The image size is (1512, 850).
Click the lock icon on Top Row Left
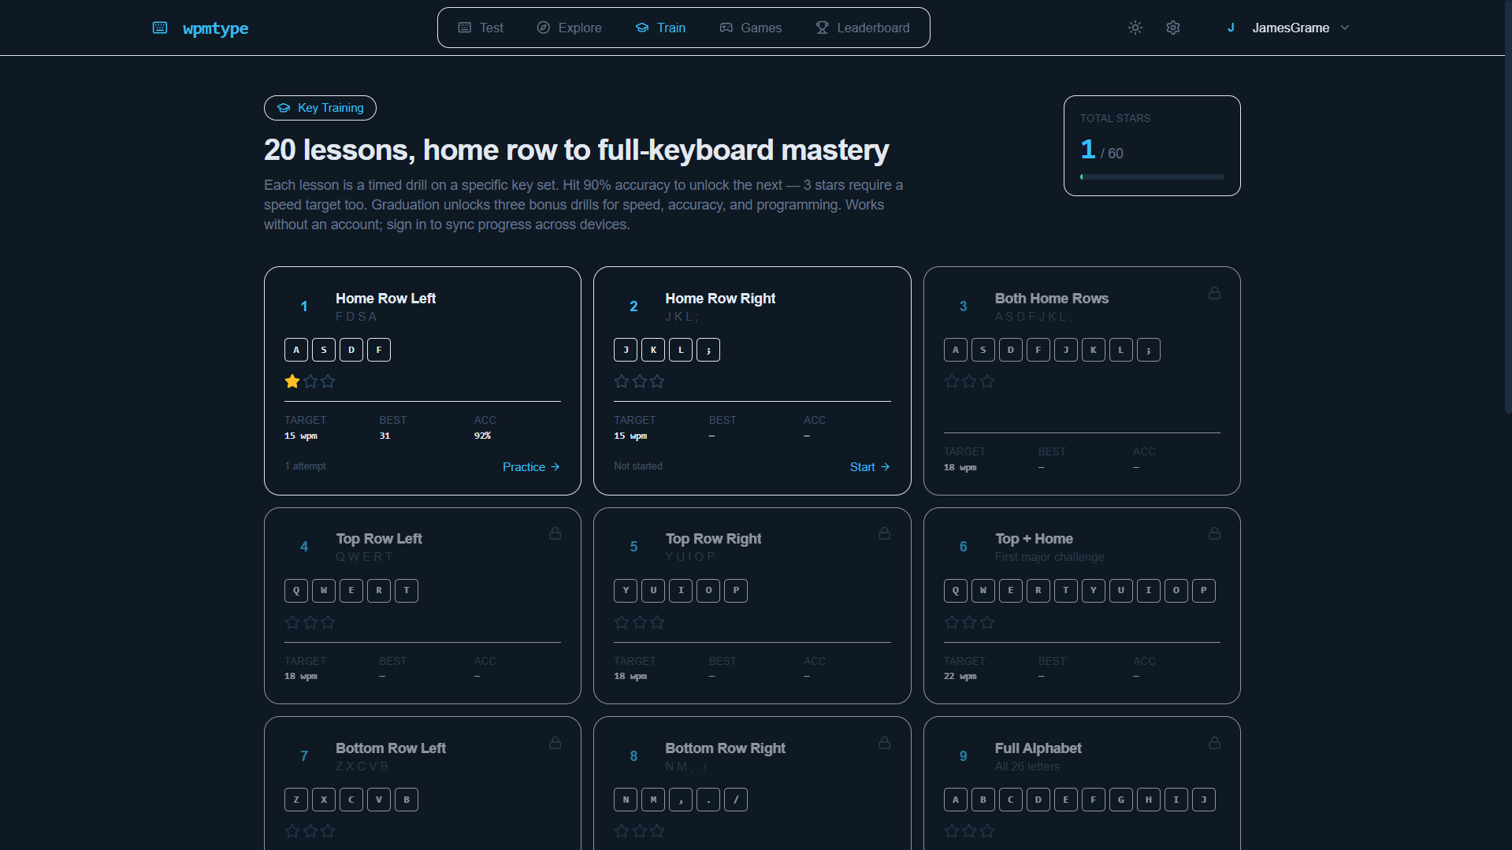click(555, 533)
